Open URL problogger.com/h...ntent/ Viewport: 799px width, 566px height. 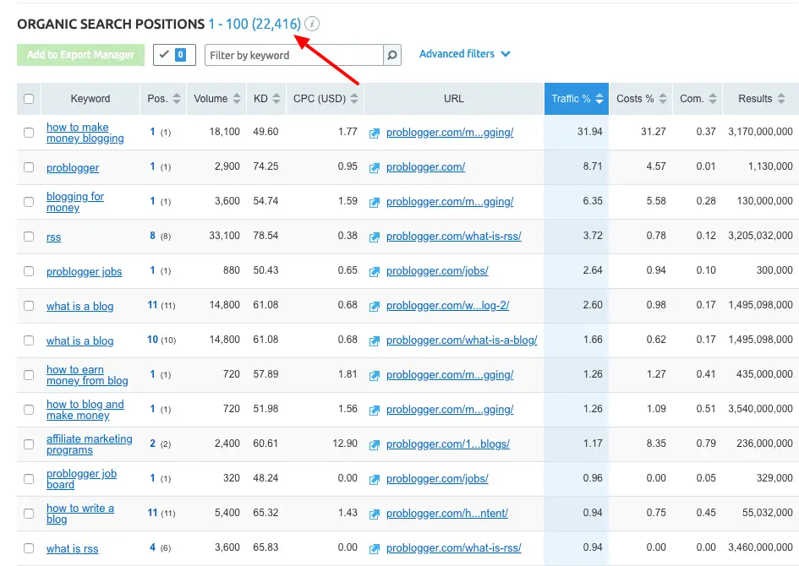point(447,513)
